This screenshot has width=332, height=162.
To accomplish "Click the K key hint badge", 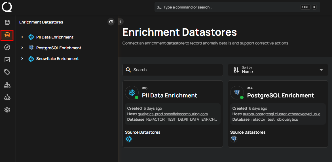I will pos(314,7).
